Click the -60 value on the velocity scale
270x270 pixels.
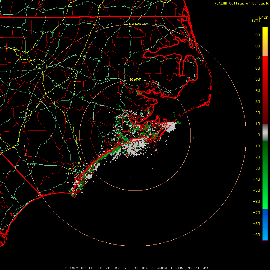pyautogui.click(x=256, y=202)
